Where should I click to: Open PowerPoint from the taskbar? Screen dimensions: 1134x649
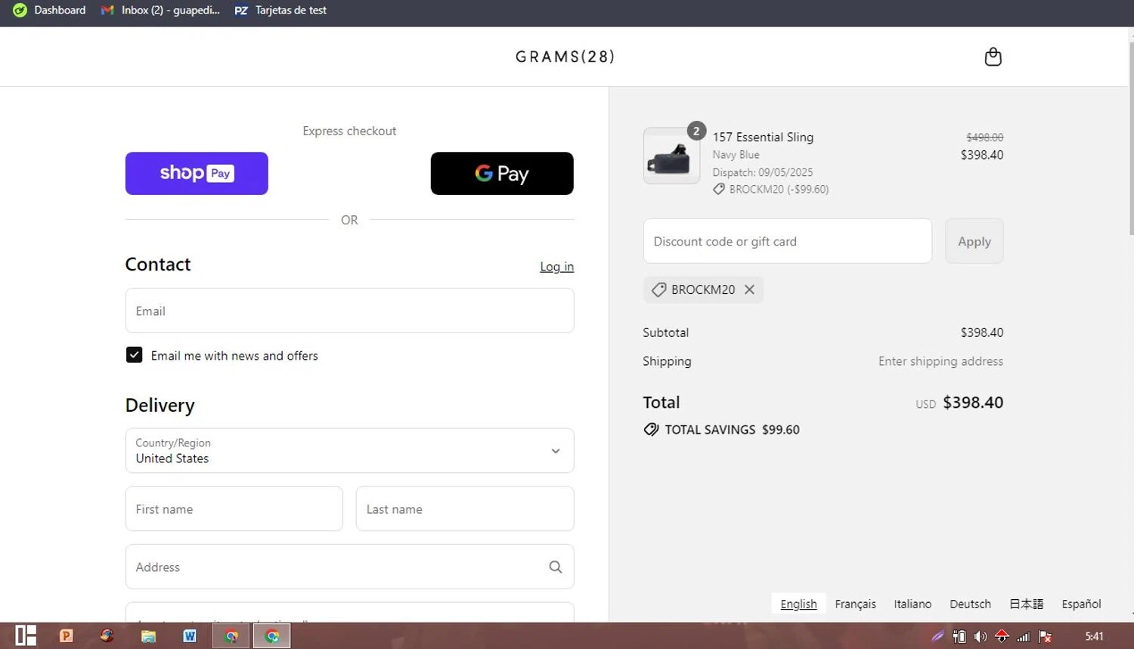pos(67,635)
